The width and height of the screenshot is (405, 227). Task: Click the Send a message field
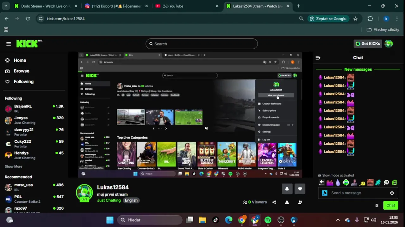pyautogui.click(x=358, y=193)
